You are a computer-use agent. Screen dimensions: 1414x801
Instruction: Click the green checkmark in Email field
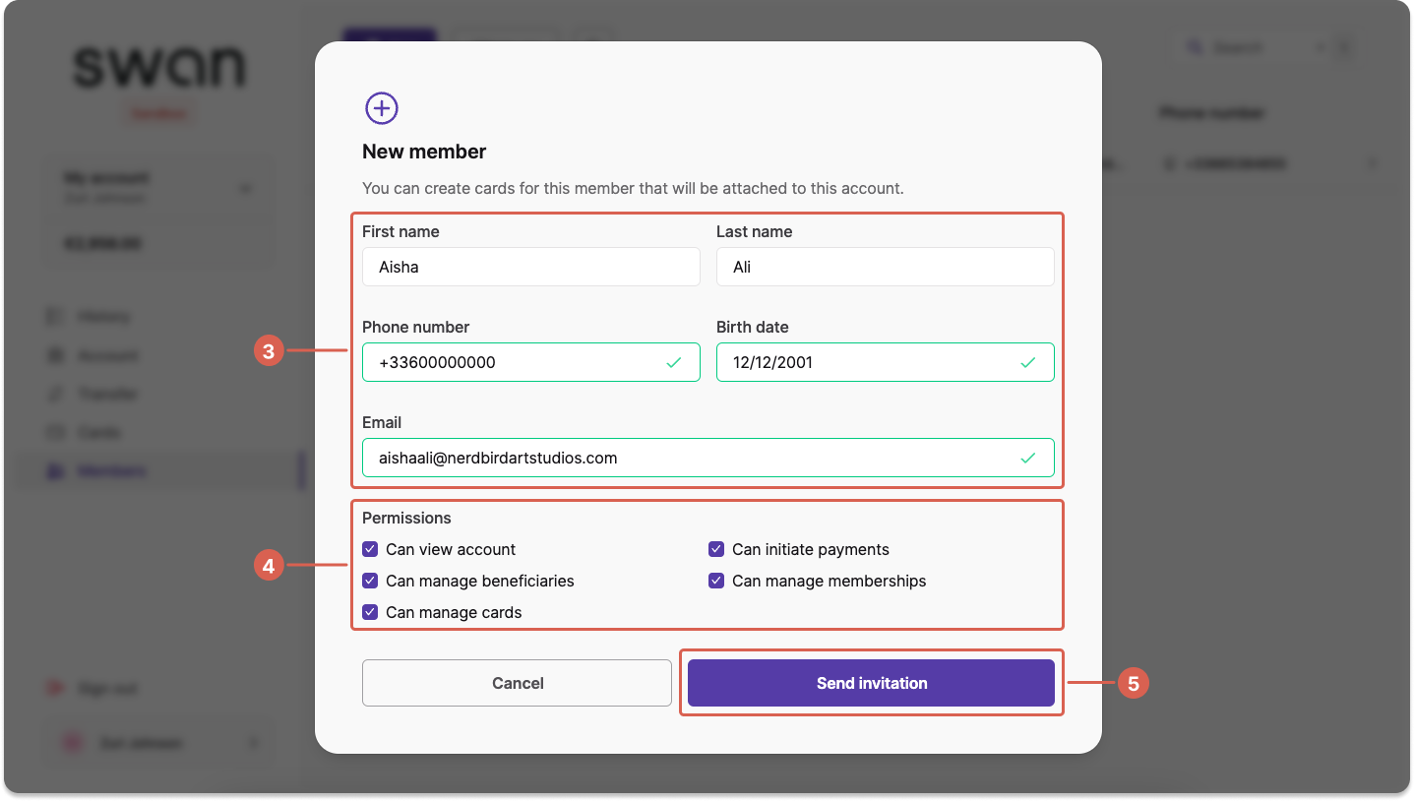click(x=1028, y=458)
